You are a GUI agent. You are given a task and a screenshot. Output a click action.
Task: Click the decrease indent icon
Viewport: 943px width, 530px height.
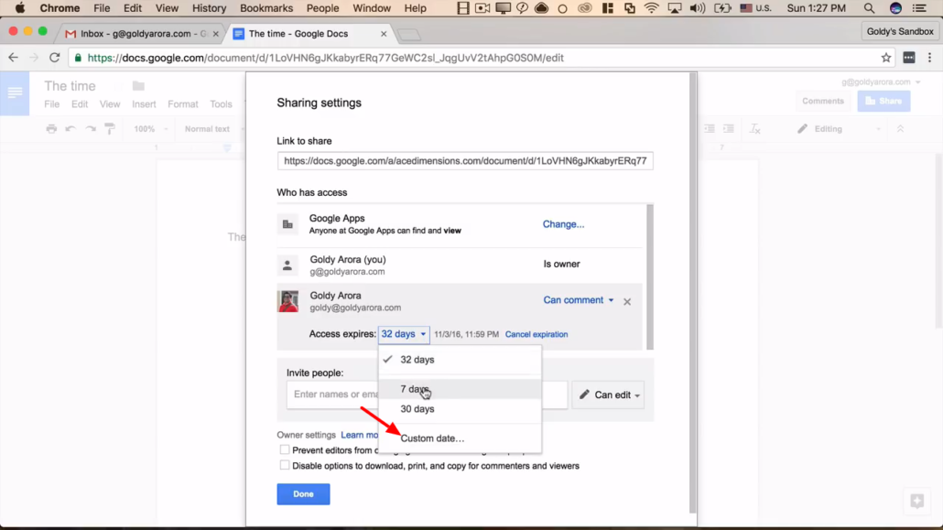[710, 129]
